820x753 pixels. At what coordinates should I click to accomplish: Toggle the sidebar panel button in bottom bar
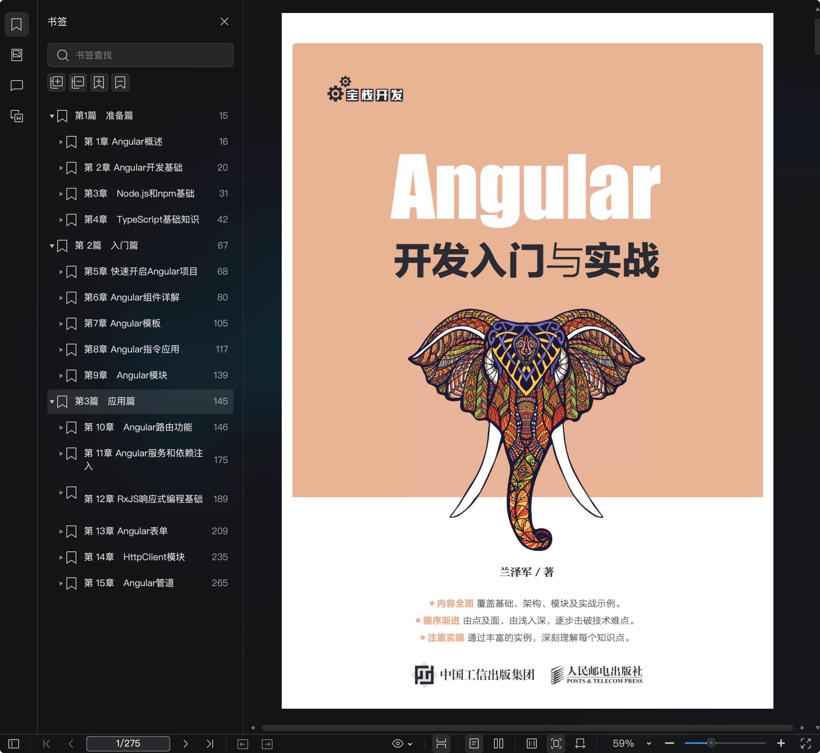[x=14, y=743]
